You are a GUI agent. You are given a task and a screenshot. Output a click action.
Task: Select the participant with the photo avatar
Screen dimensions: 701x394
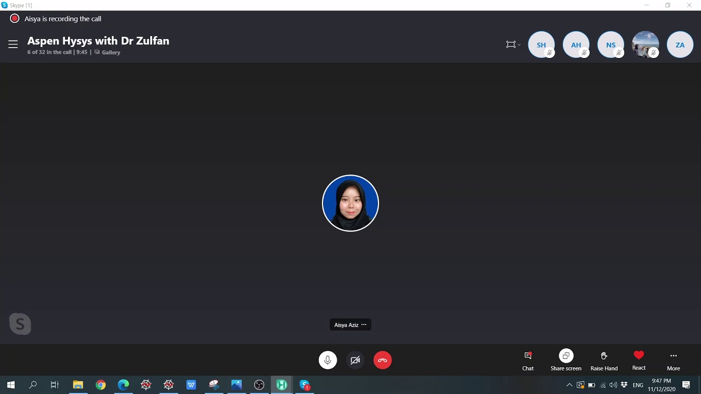(x=645, y=45)
